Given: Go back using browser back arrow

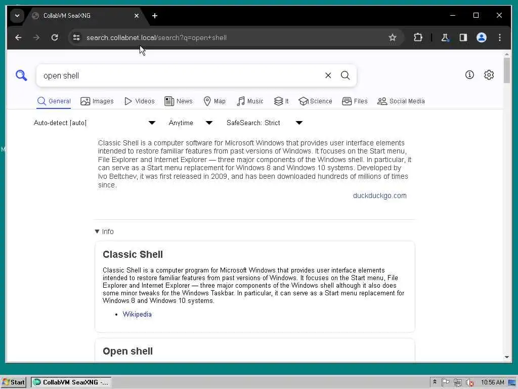Looking at the screenshot, I should [x=18, y=37].
